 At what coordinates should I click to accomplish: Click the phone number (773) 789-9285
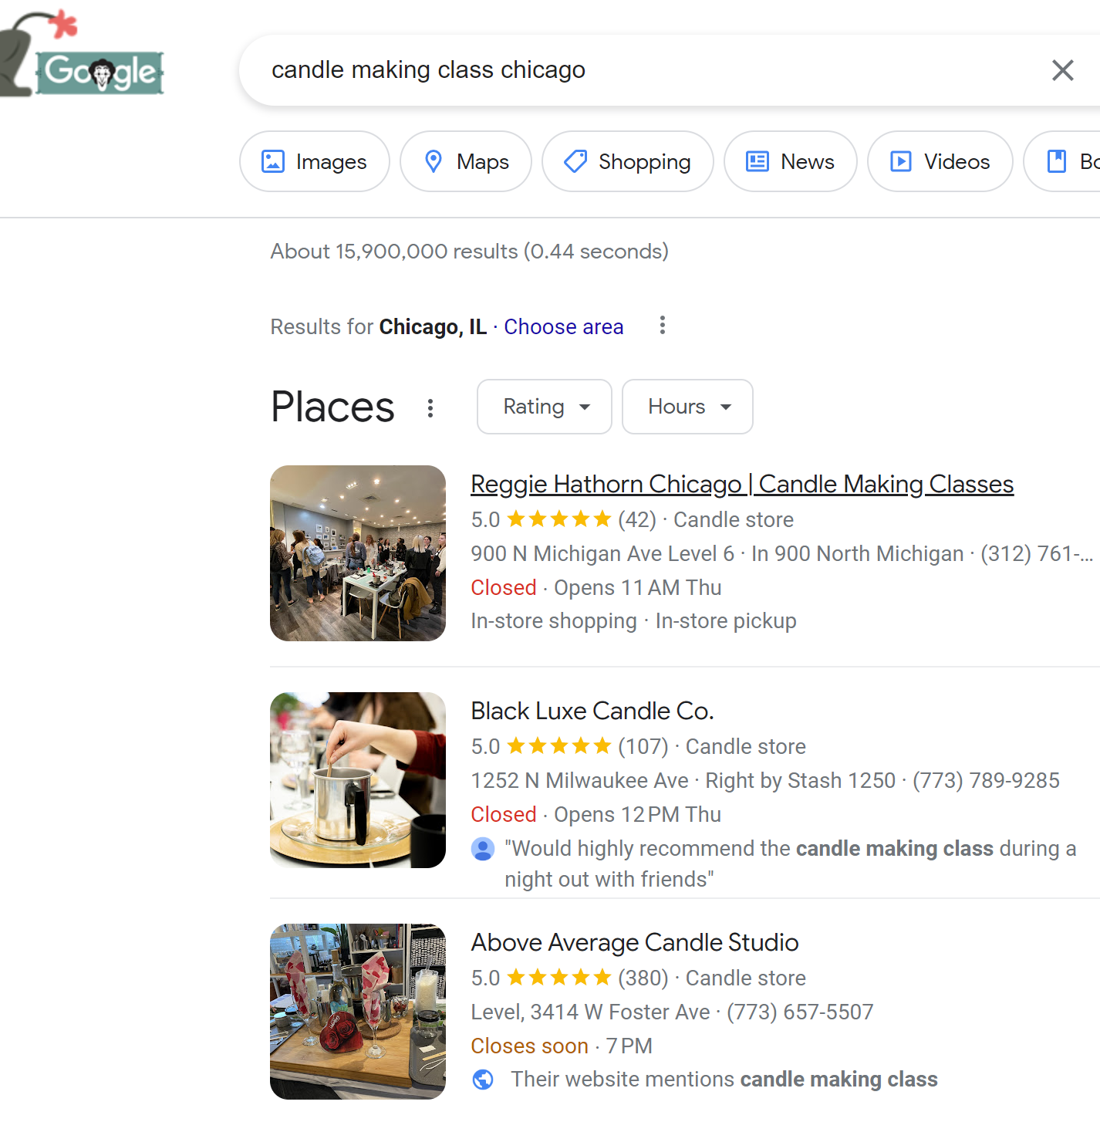tap(986, 781)
